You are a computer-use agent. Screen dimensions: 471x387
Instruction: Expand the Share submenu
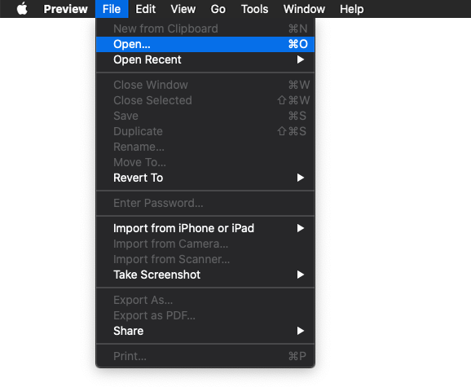[205, 331]
